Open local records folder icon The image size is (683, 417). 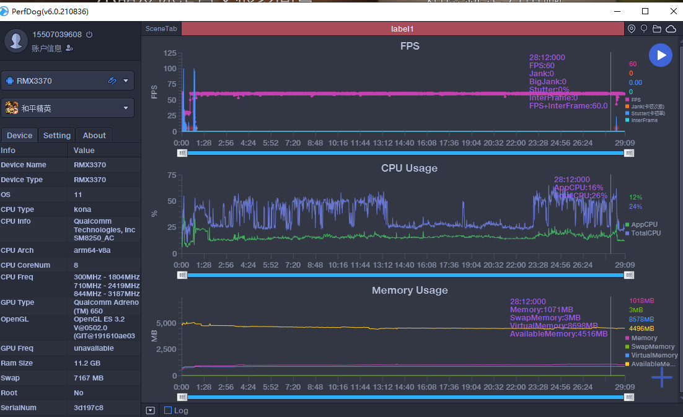pos(657,29)
